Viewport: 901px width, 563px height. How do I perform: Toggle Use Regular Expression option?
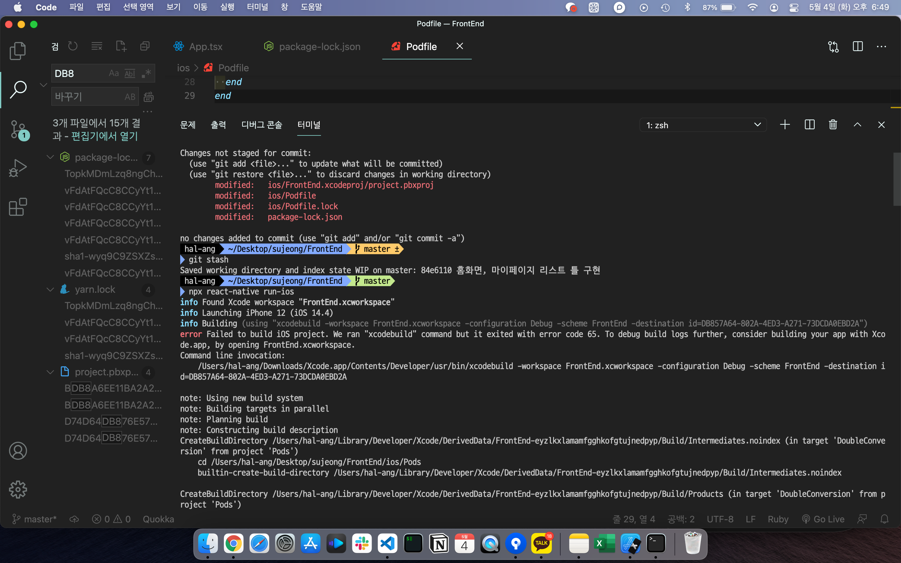[146, 74]
